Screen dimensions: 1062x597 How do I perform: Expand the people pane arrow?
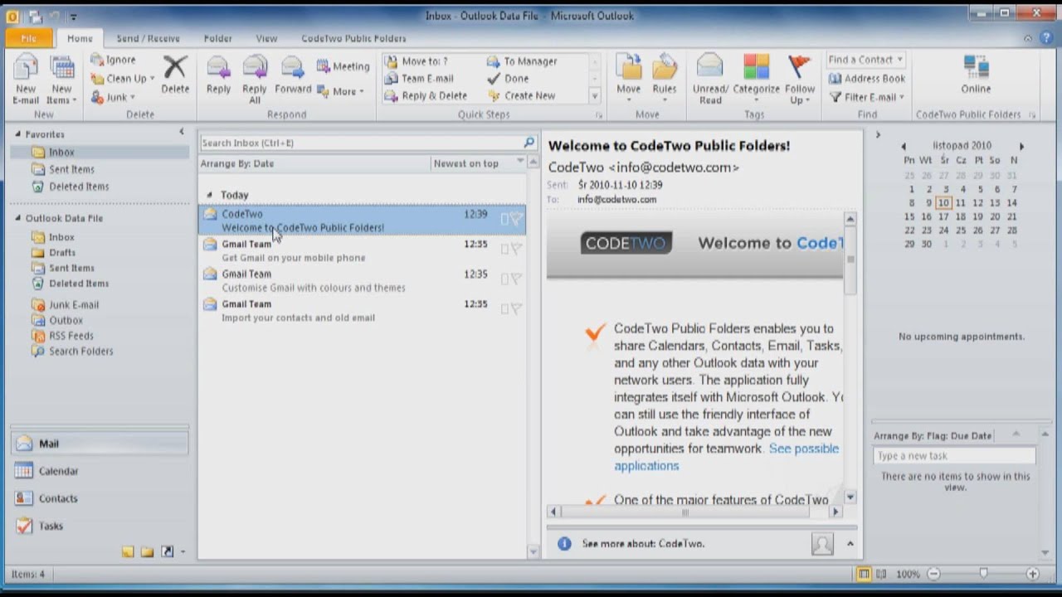(850, 544)
